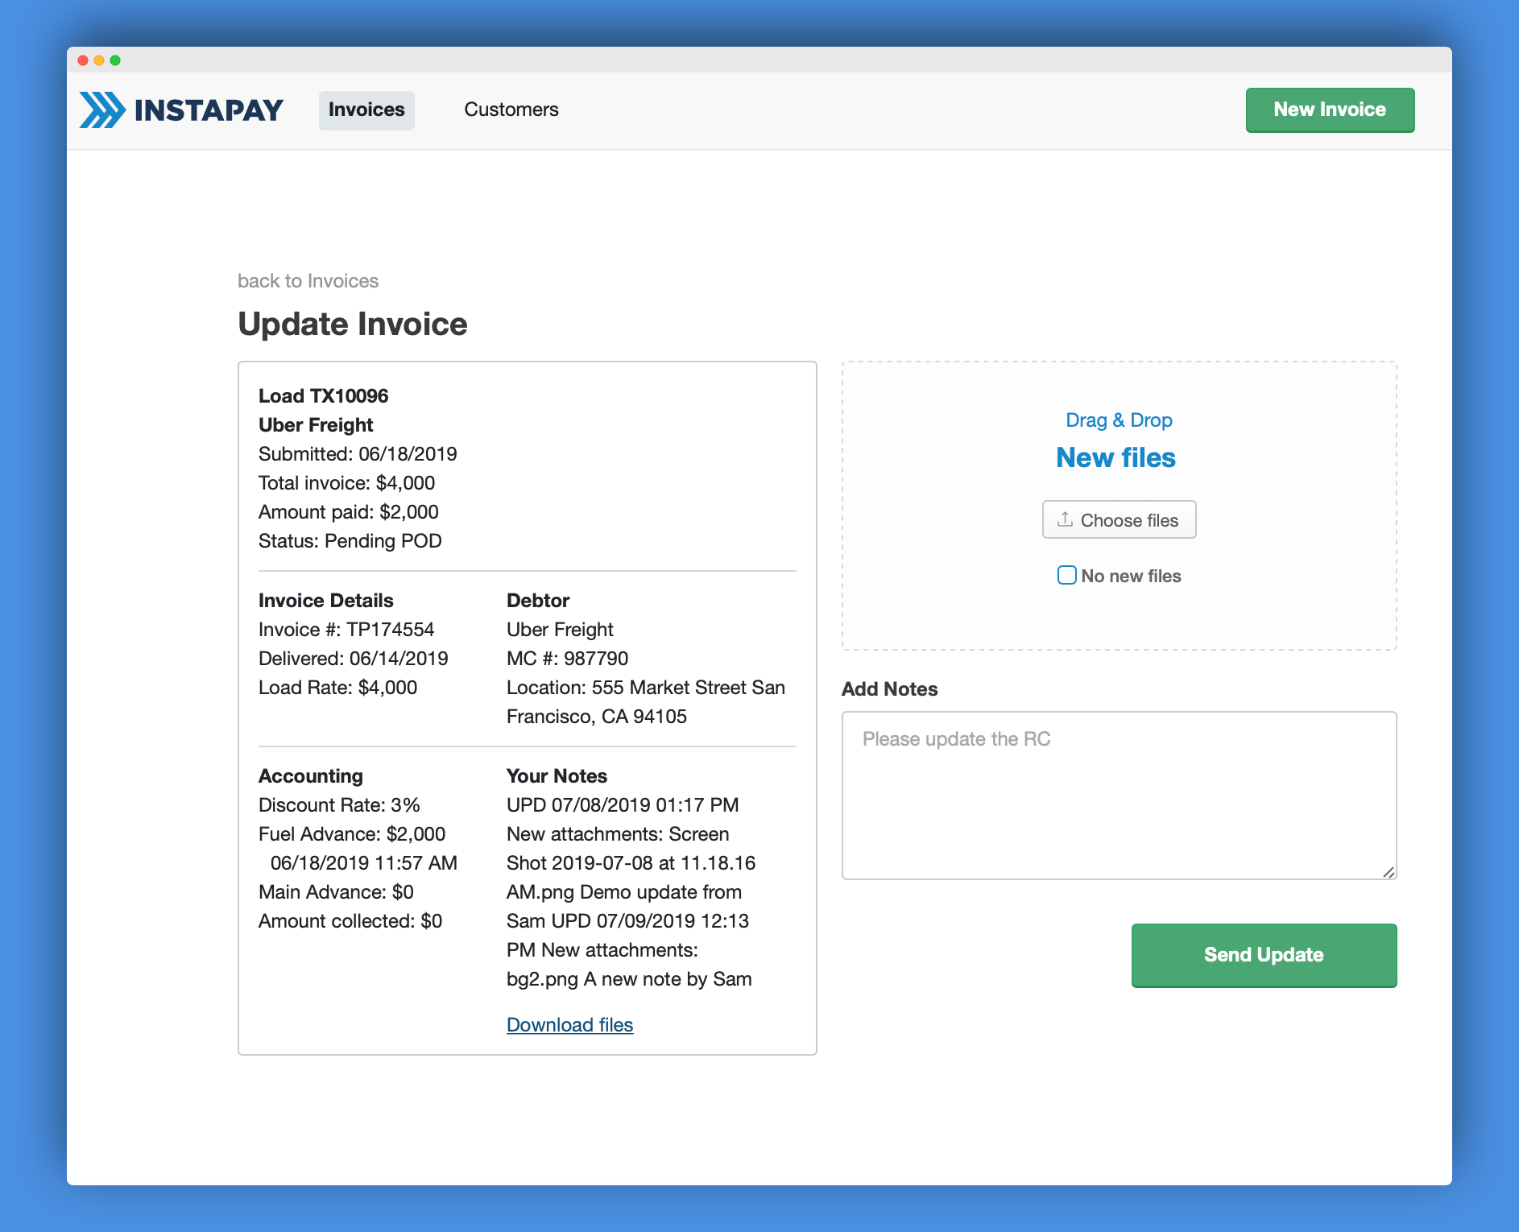
Task: Click Total invoice: $4,000 text
Action: [x=346, y=483]
